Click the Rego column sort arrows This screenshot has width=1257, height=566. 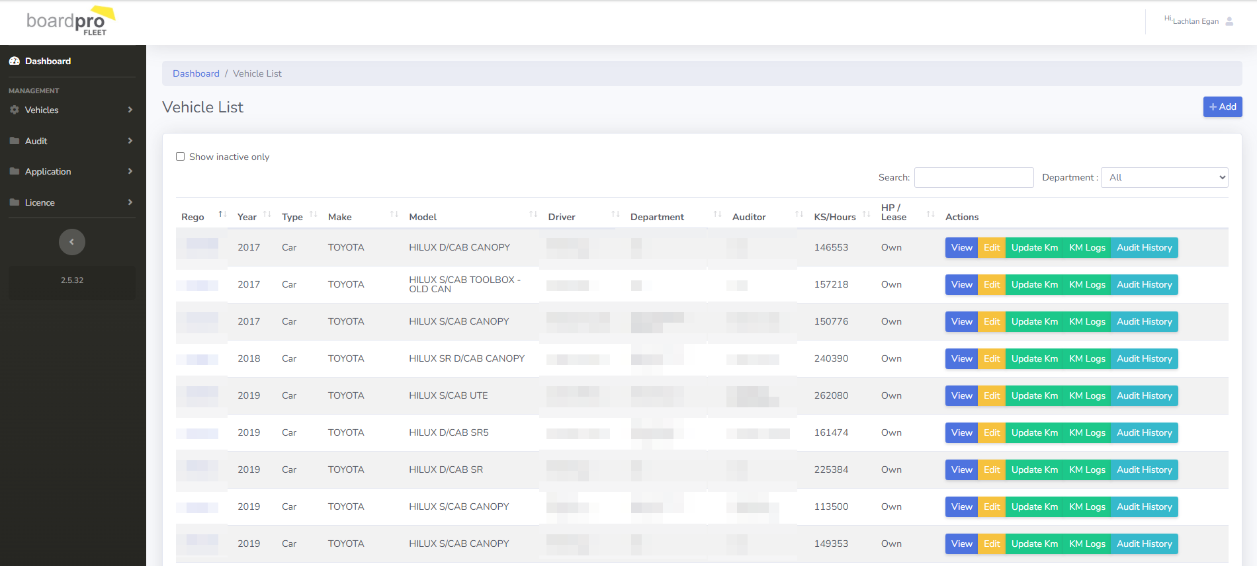click(x=223, y=214)
